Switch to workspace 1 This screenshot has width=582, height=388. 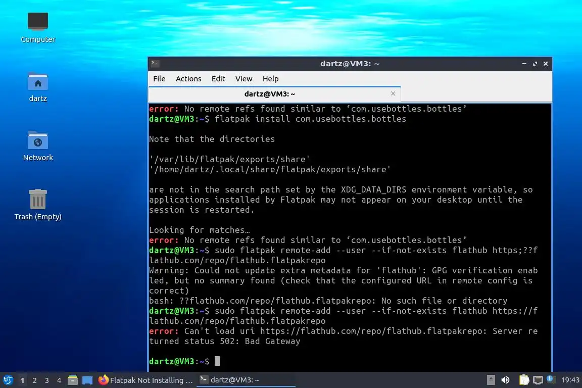(x=22, y=380)
